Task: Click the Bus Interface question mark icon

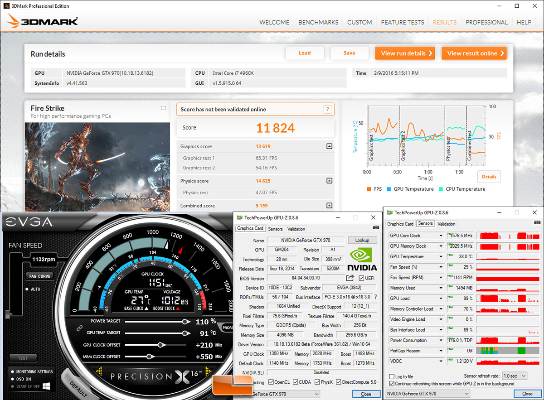Action: 375,297
